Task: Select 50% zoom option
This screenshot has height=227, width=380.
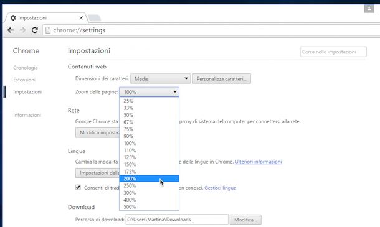Action: [150, 115]
